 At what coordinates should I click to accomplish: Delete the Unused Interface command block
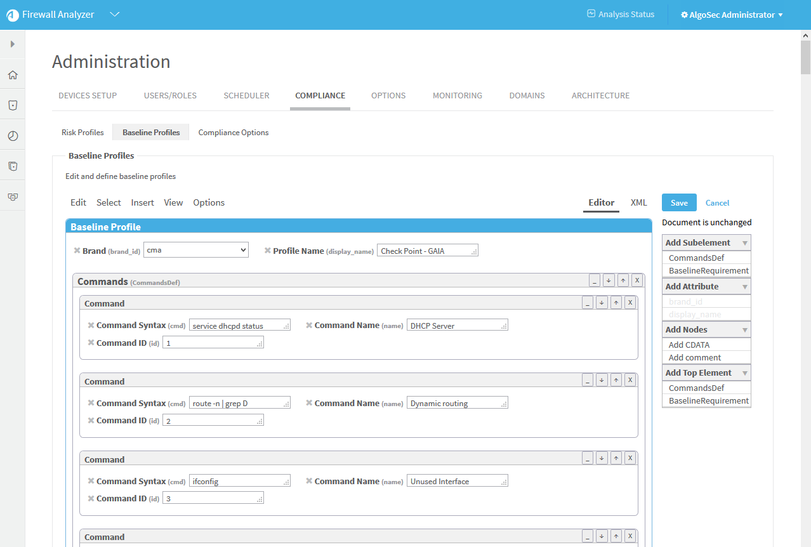coord(630,459)
